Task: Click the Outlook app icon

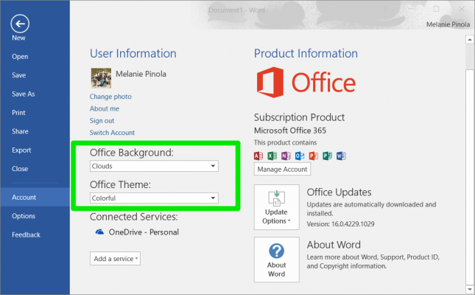Action: (x=300, y=156)
